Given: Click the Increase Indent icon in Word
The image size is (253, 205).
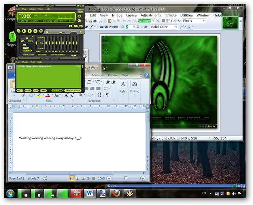Looking at the screenshot, I should [x=113, y=82].
